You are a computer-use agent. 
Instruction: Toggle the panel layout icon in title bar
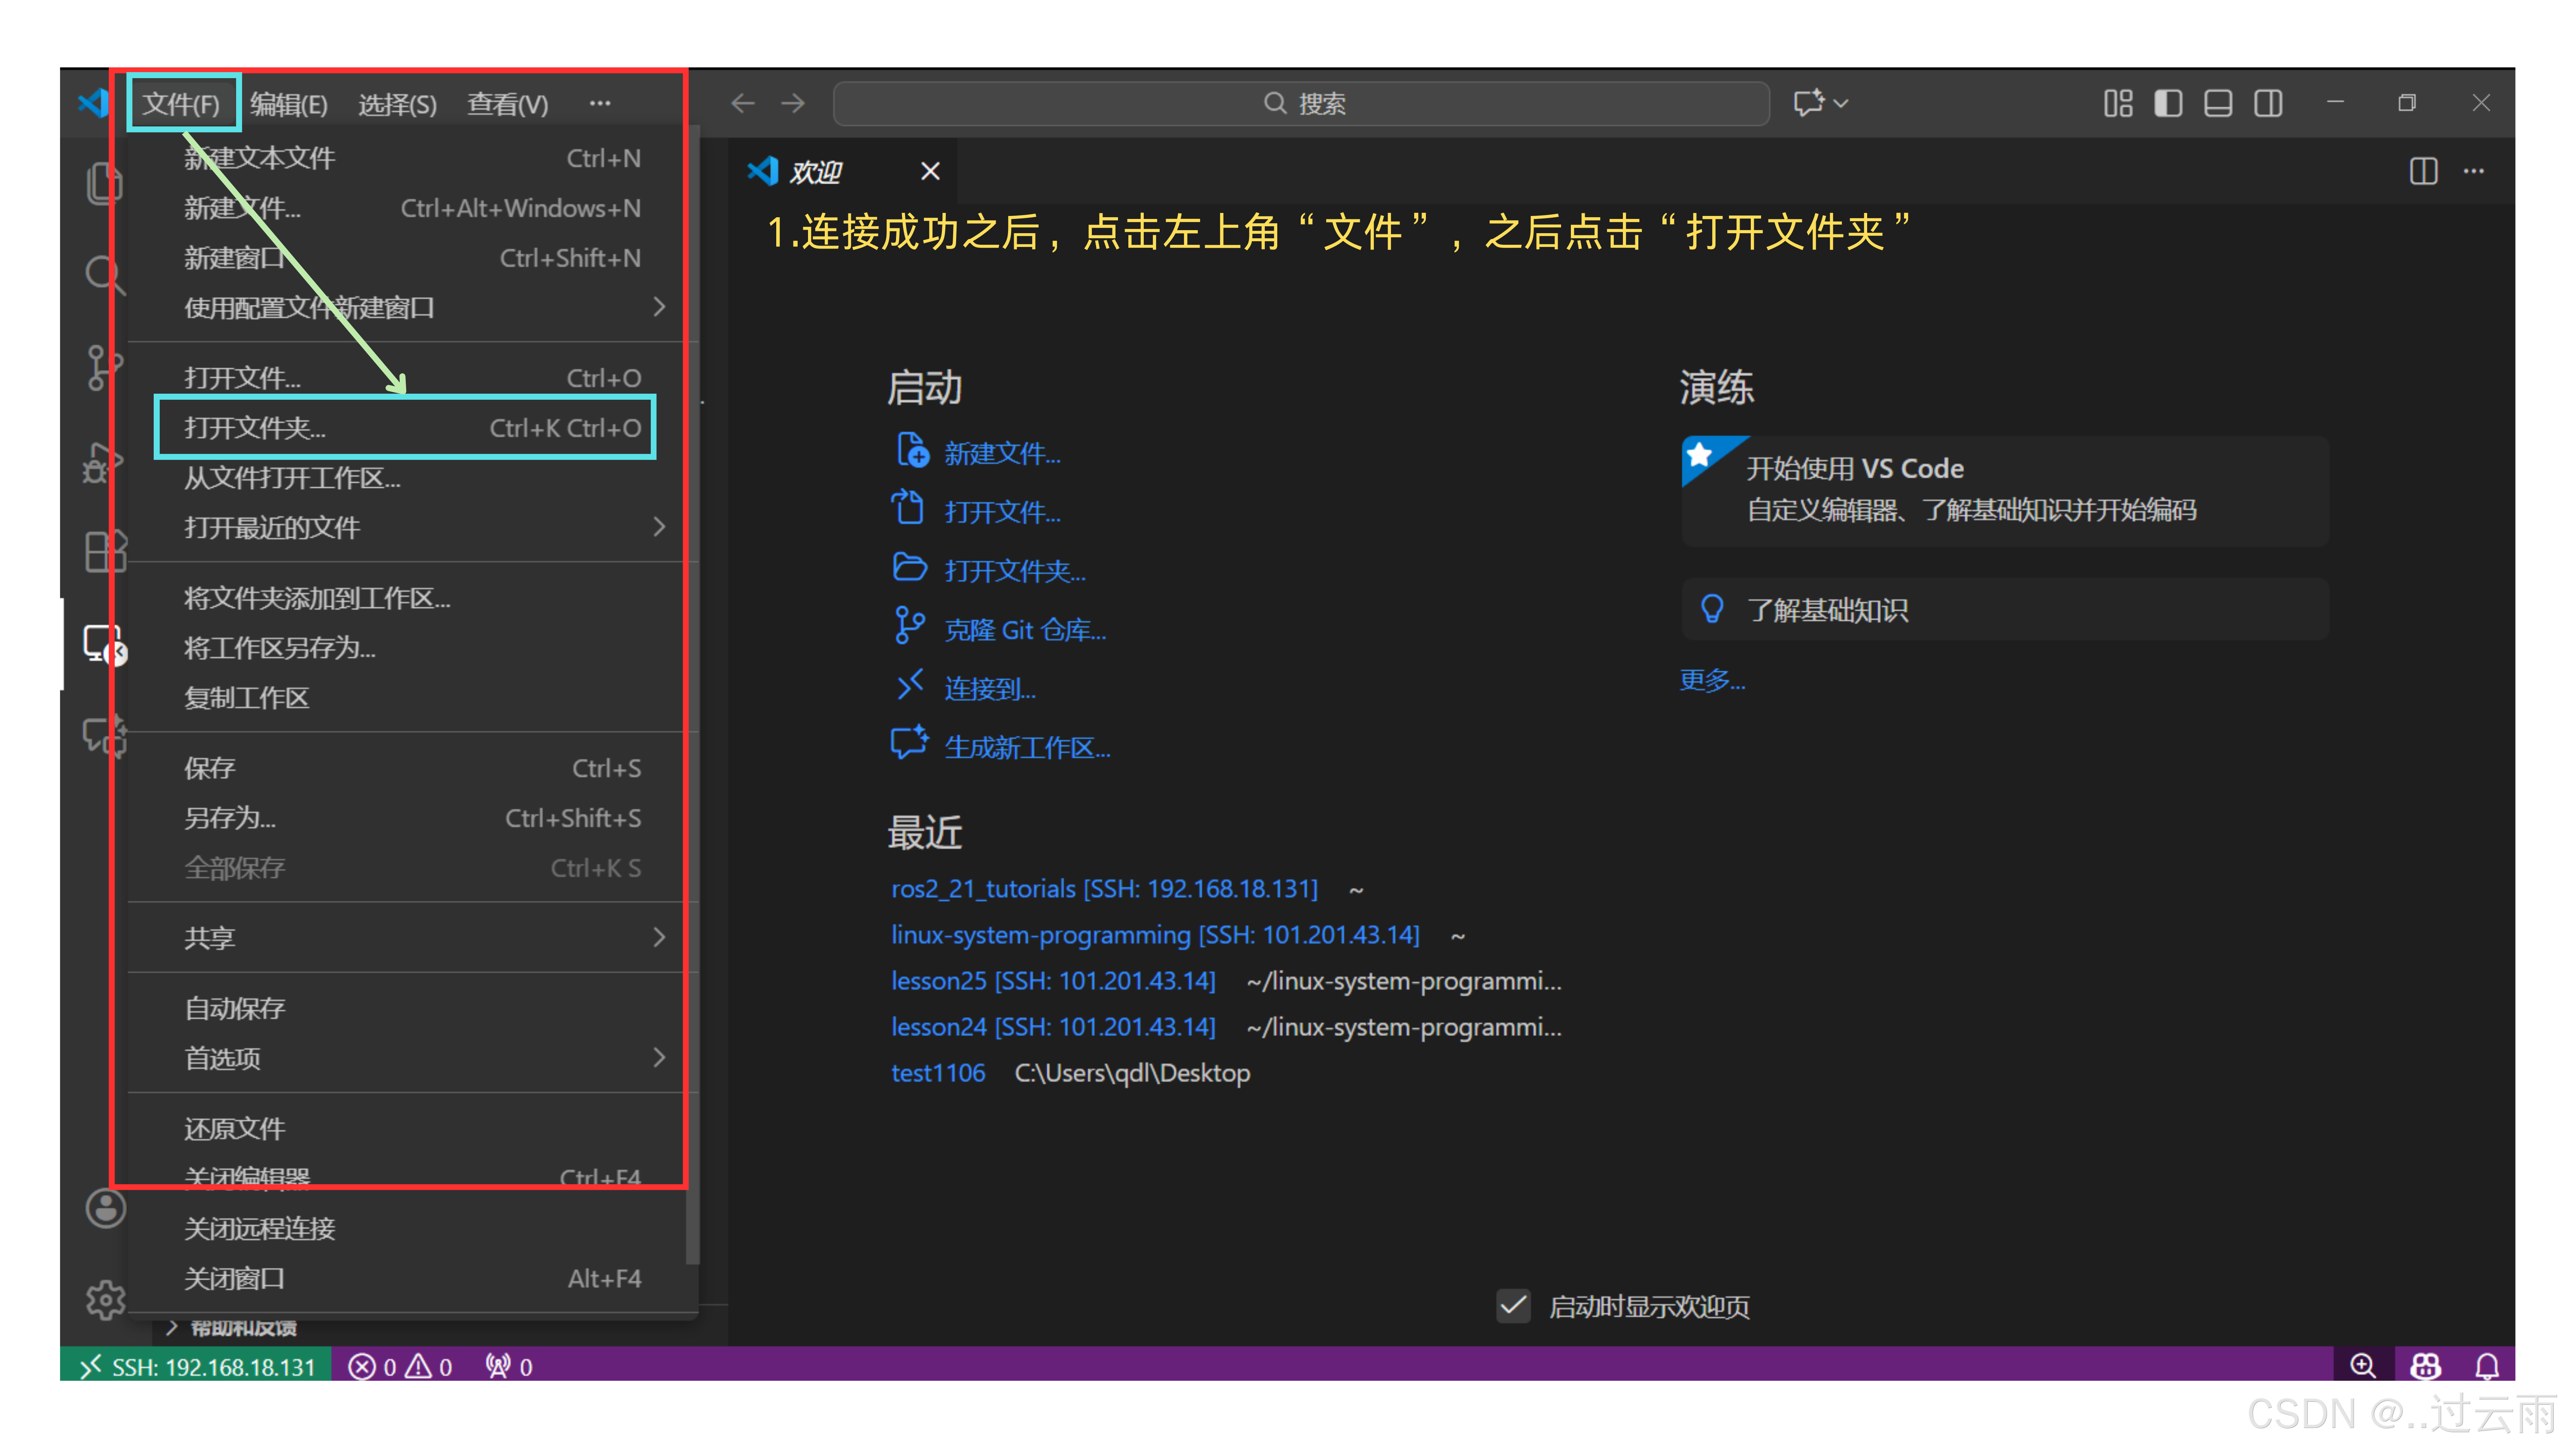coord(2217,103)
